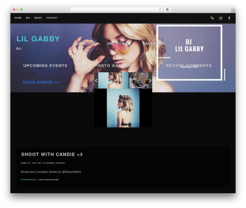Click the large gallery photo

pyautogui.click(x=123, y=108)
